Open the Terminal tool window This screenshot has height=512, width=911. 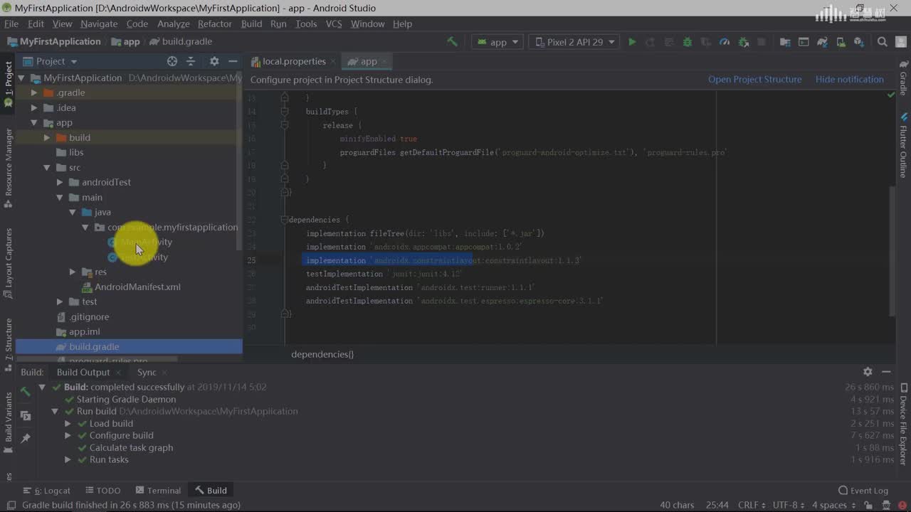(157, 490)
